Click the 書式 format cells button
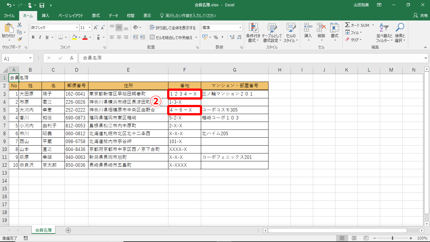 pyautogui.click(x=335, y=33)
